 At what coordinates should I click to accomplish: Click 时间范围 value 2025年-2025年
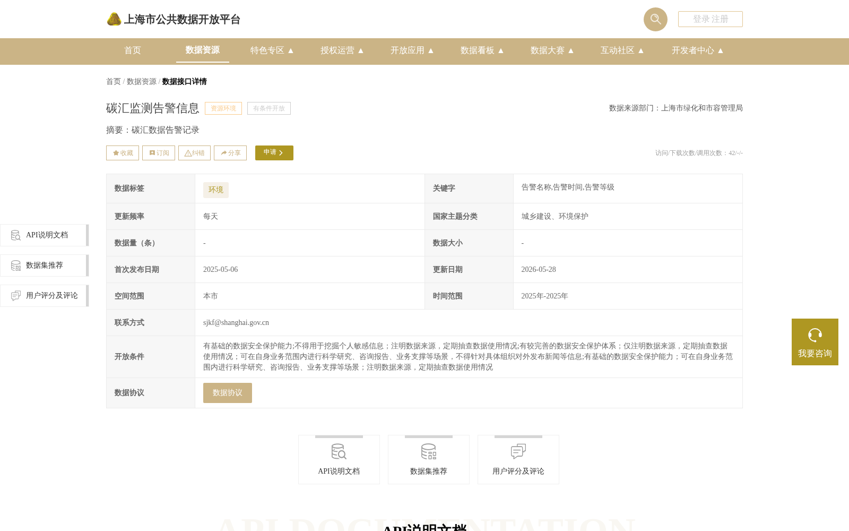point(544,296)
